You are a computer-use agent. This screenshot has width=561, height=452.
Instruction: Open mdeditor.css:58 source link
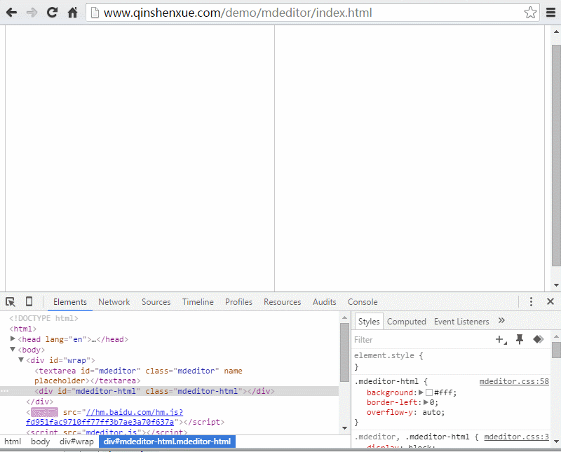click(x=514, y=381)
